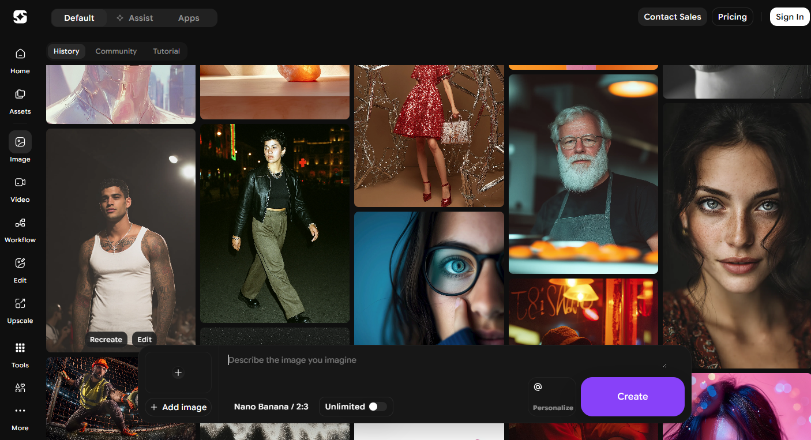Open the Upscale tool icon

pos(20,304)
